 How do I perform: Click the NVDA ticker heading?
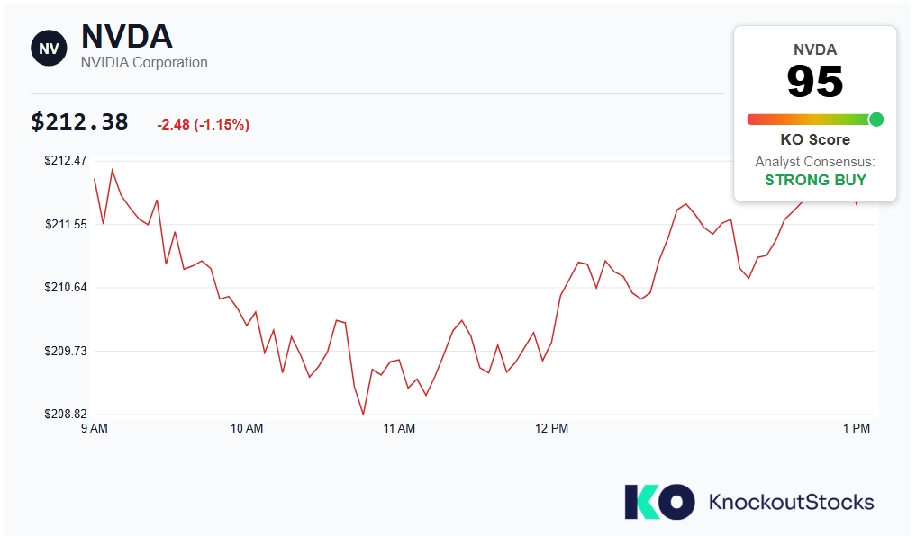(127, 36)
